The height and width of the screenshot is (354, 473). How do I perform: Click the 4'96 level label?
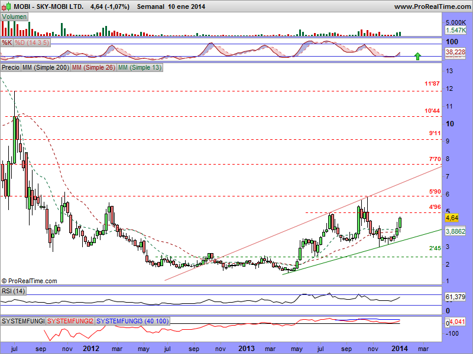[x=435, y=207]
